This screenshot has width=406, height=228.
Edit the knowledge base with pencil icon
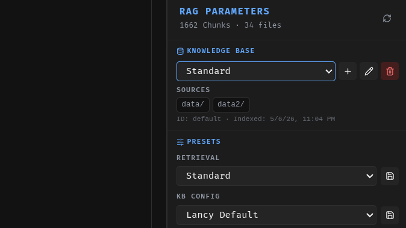coord(369,71)
